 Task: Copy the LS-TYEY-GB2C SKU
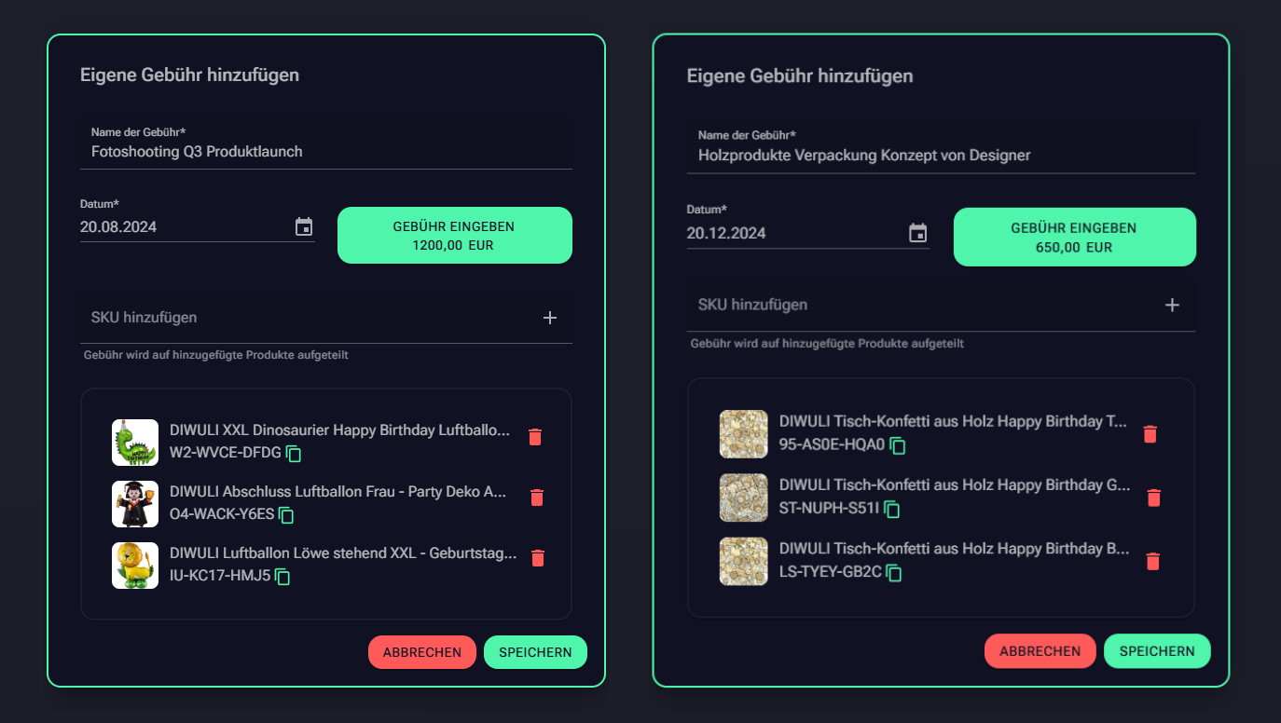tap(894, 573)
